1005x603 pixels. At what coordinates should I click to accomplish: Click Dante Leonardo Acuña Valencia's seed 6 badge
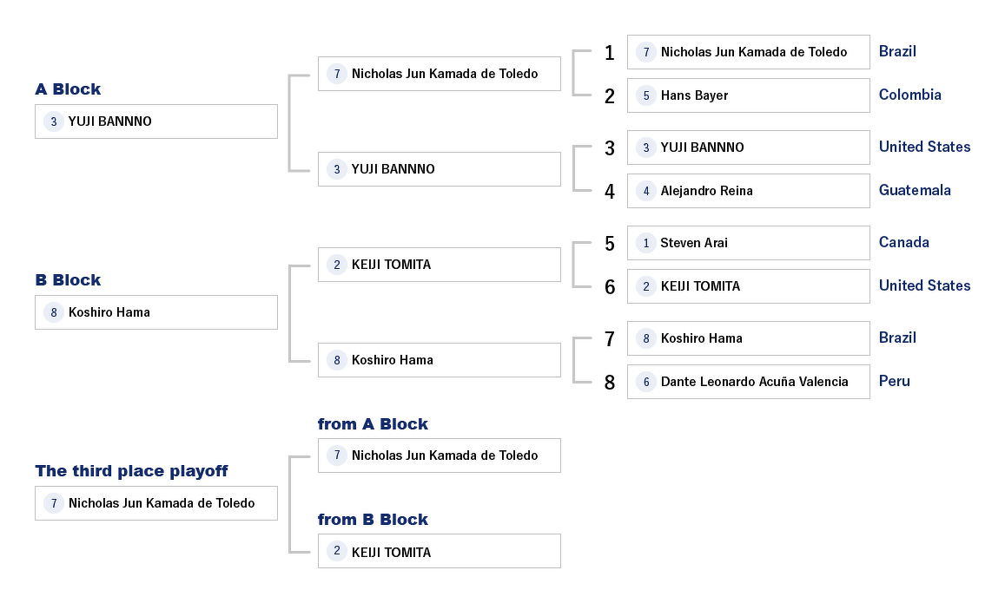645,382
